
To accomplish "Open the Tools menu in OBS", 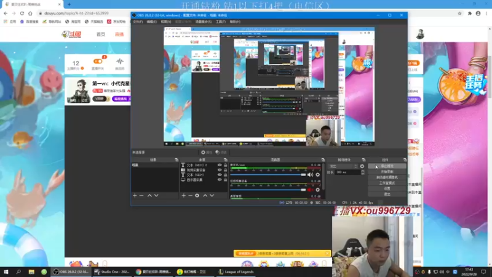I will [x=221, y=22].
